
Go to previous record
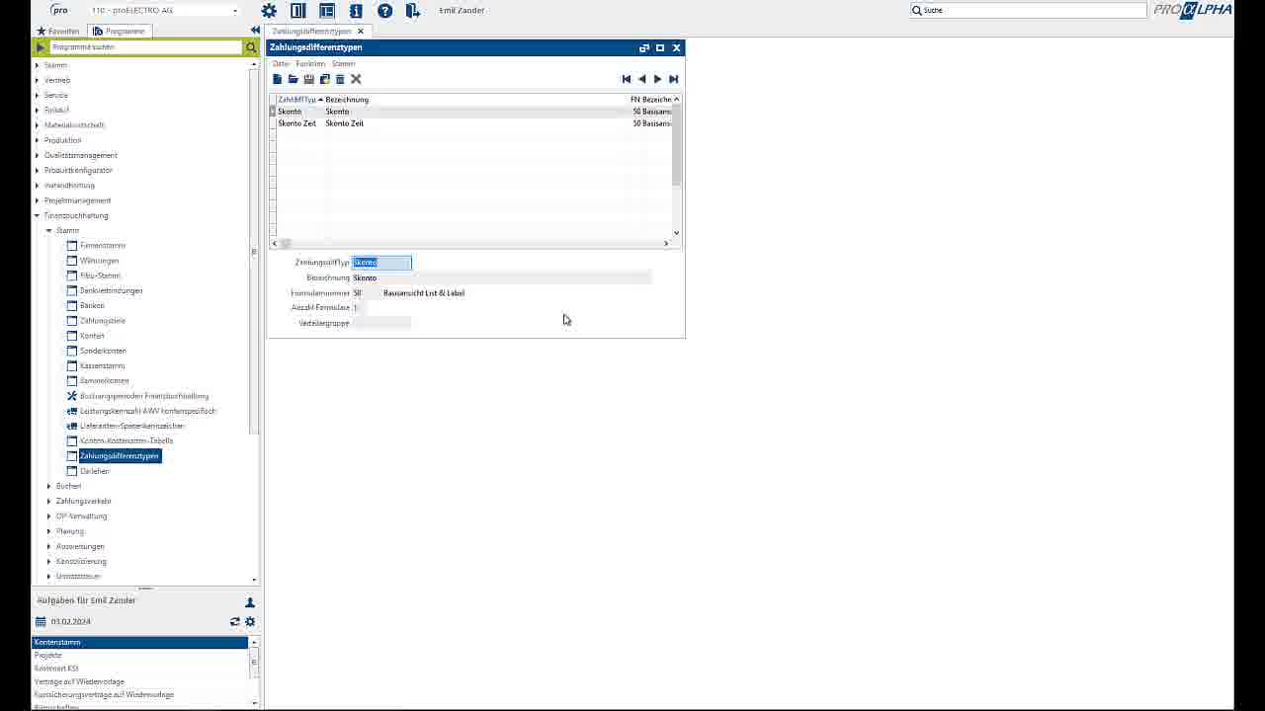pyautogui.click(x=642, y=79)
